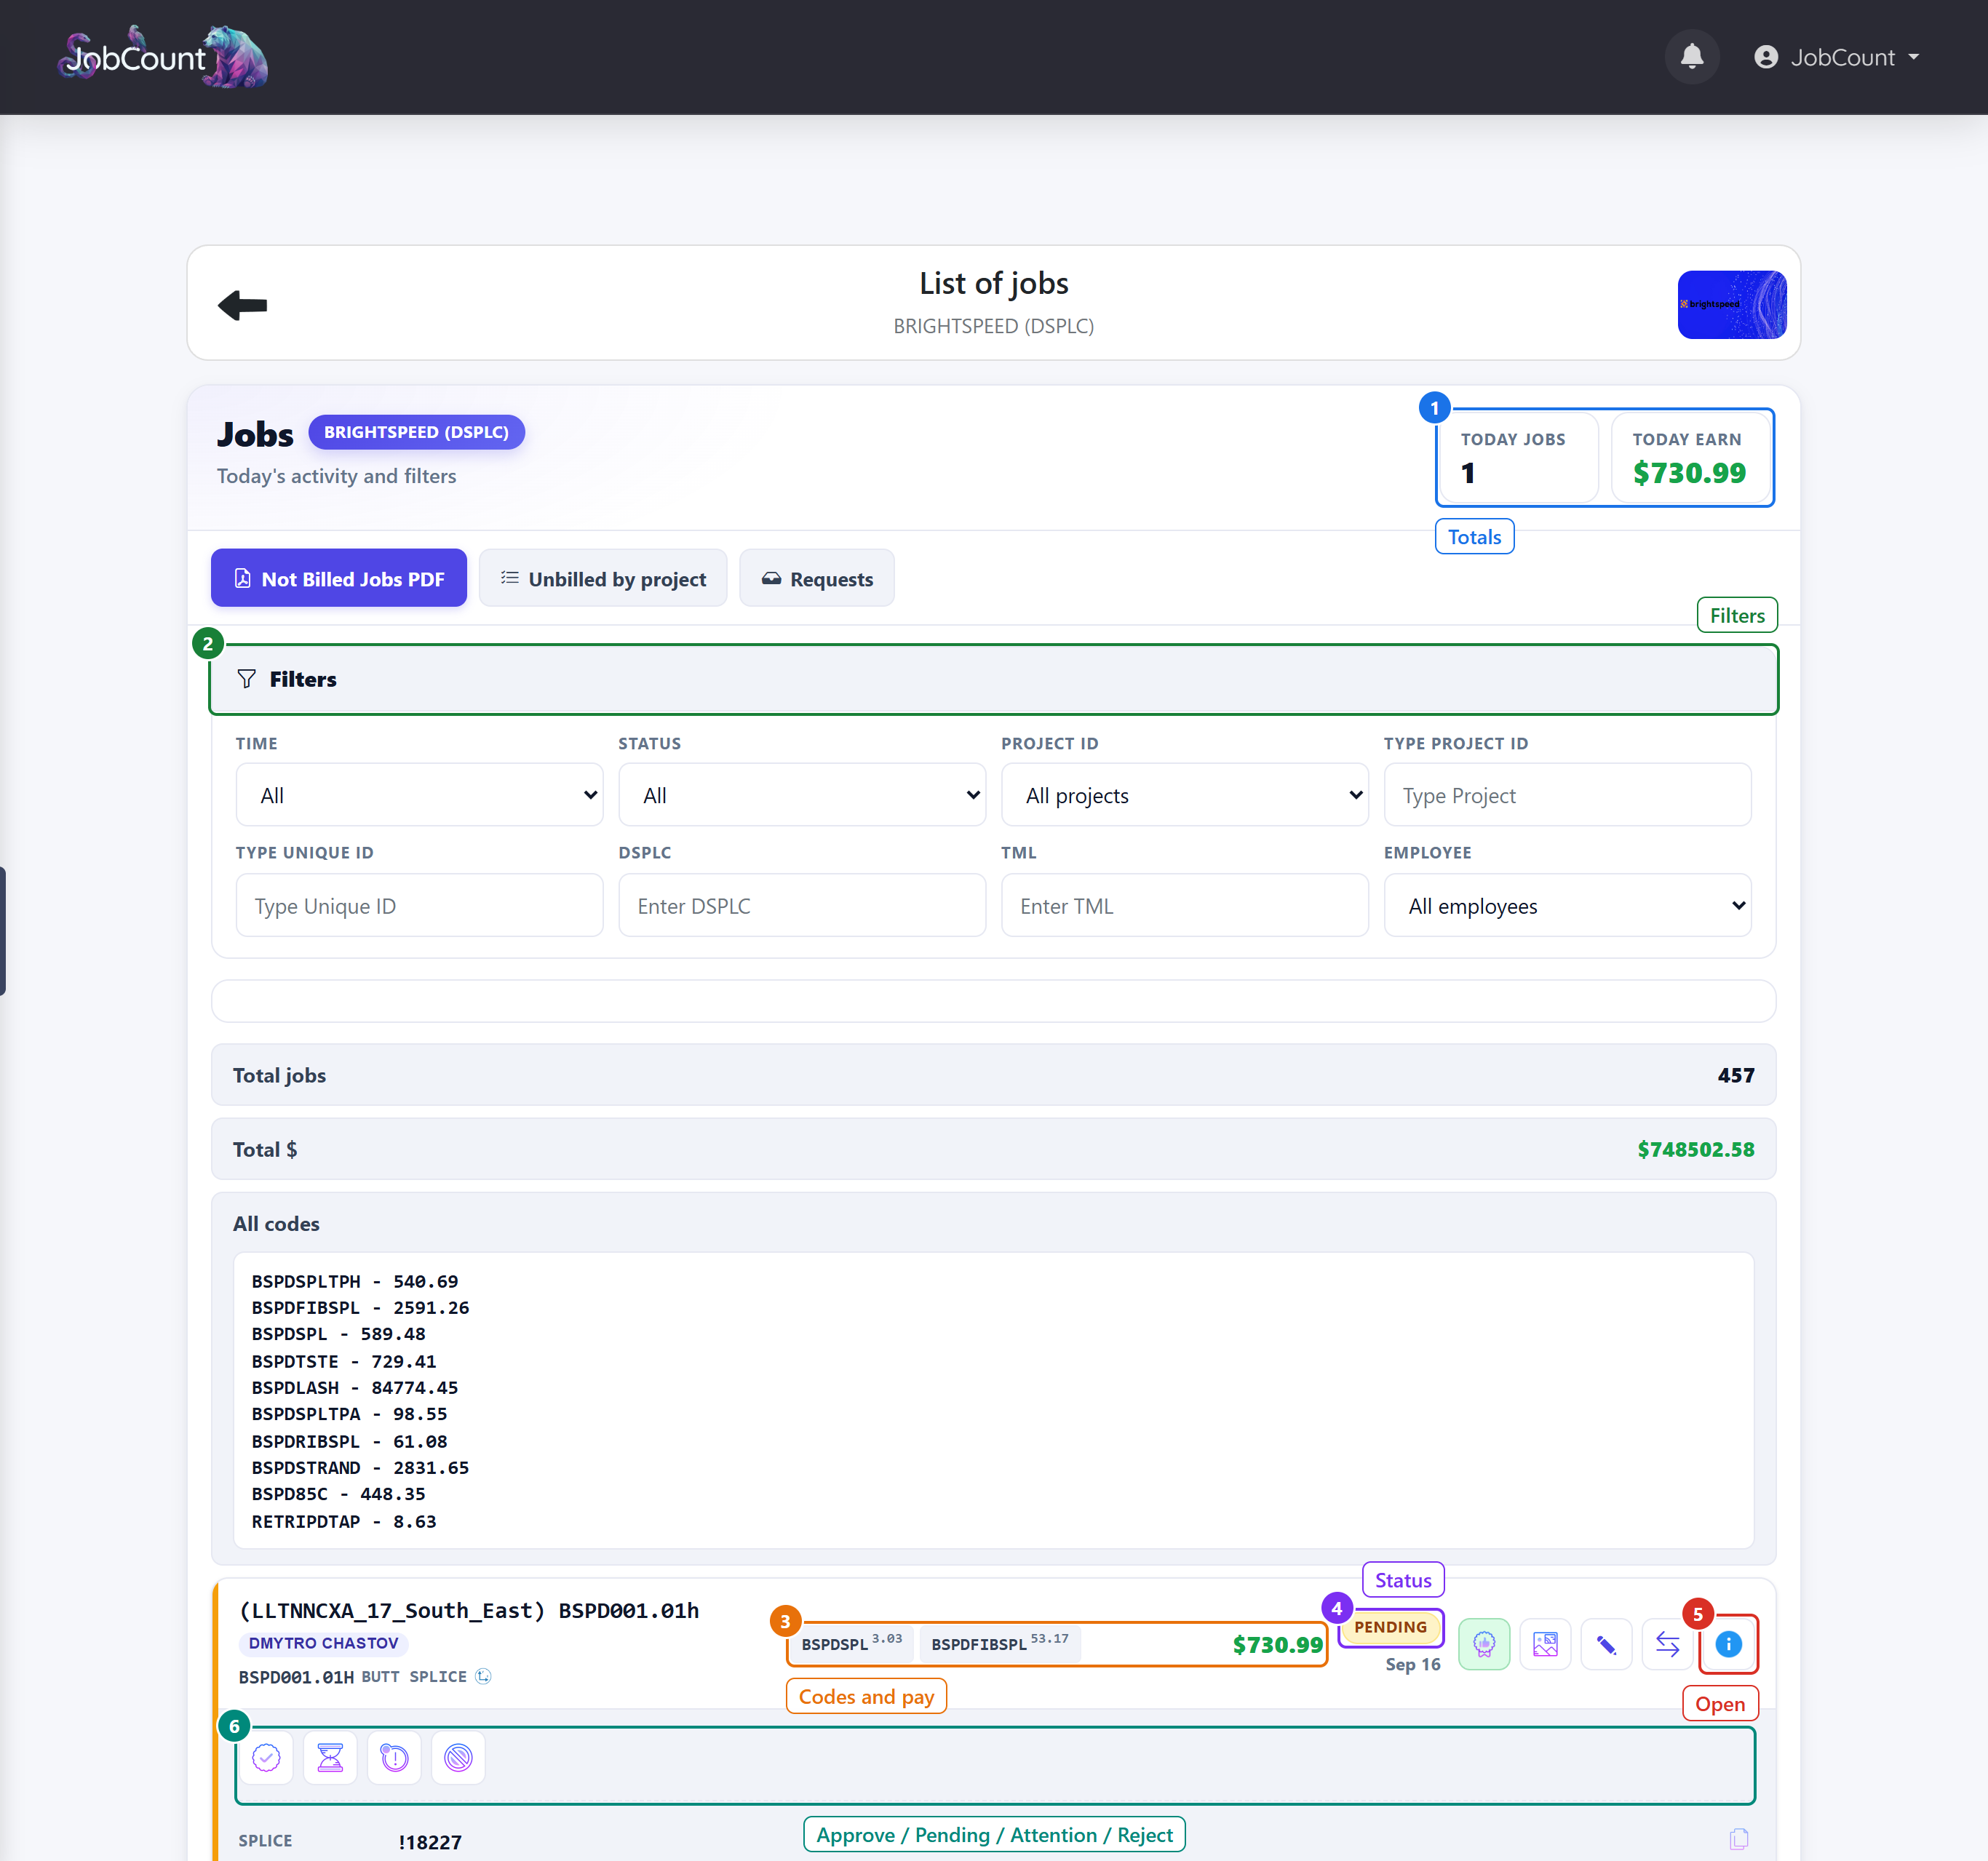Image resolution: width=1988 pixels, height=1861 pixels.
Task: Open the All employees dropdown
Action: pyautogui.click(x=1567, y=905)
